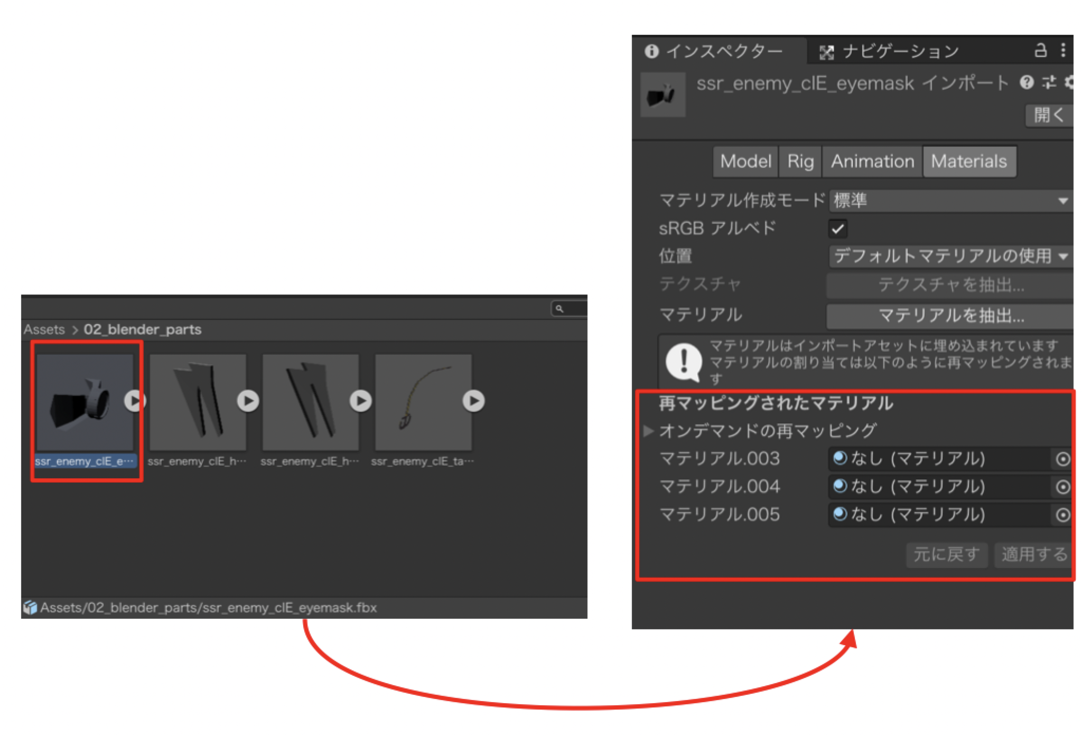Viewport: 1082px width, 737px height.
Task: Open the inspector three-dot options menu
Action: (1063, 51)
